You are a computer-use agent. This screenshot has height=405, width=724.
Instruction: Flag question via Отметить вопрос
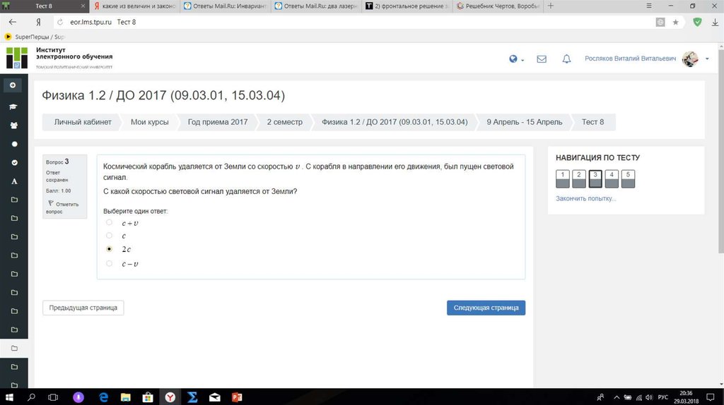(63, 207)
